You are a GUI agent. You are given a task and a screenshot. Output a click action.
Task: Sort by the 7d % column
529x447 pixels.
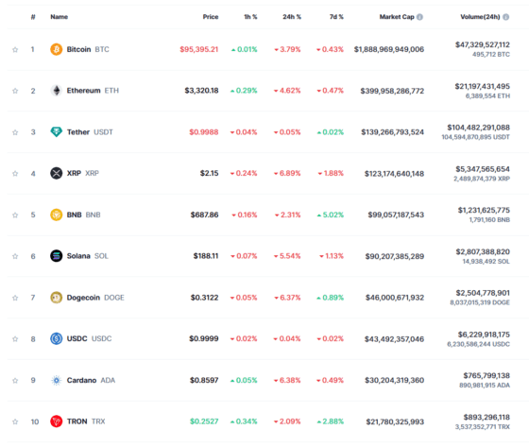pos(336,17)
